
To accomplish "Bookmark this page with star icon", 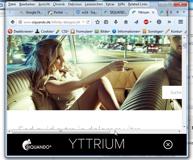I will [x=98, y=22].
